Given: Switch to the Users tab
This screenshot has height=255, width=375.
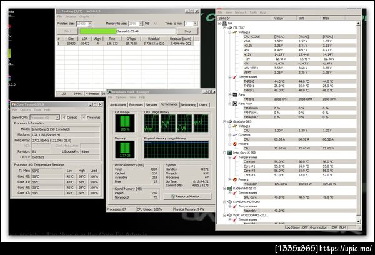Looking at the screenshot, I should tap(203, 105).
